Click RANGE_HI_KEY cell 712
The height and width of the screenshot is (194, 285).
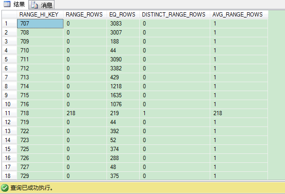click(40, 68)
